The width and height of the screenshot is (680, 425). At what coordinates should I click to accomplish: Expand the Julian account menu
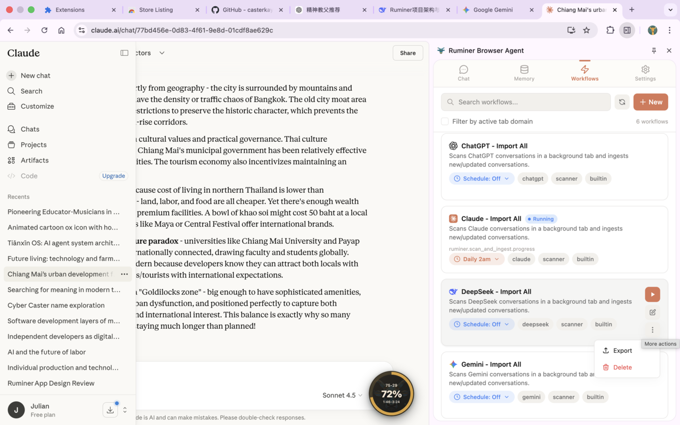pyautogui.click(x=125, y=410)
